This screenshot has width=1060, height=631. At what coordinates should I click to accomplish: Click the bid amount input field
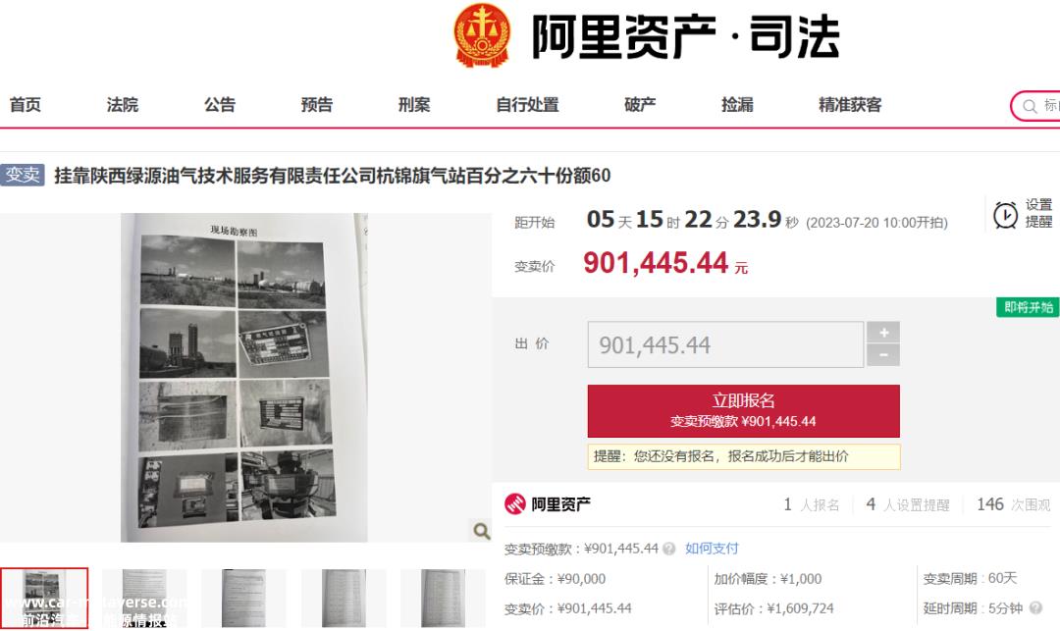pyautogui.click(x=725, y=344)
